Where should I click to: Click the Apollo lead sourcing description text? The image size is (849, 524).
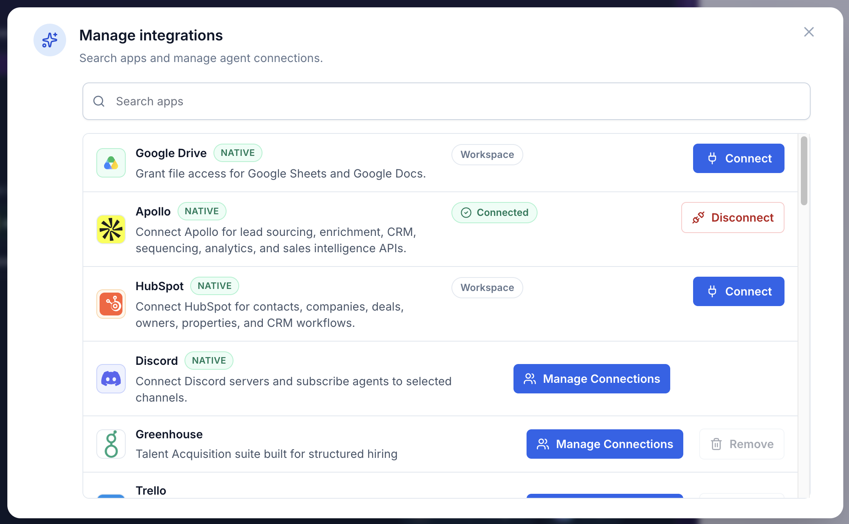coord(276,240)
